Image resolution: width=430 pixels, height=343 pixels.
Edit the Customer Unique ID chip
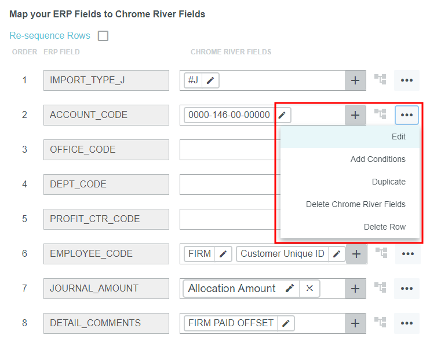point(337,254)
